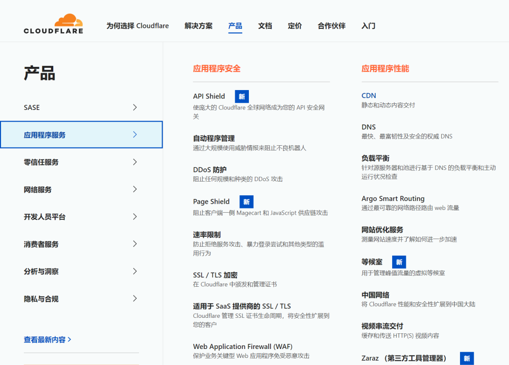Open the DNS product link
Image resolution: width=509 pixels, height=365 pixels.
pos(369,127)
